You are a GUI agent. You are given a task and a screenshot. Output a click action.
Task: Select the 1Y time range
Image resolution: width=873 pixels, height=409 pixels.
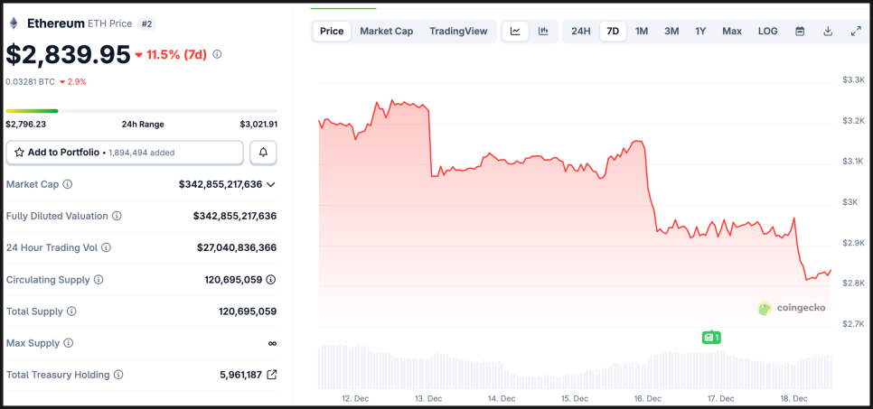coord(700,32)
